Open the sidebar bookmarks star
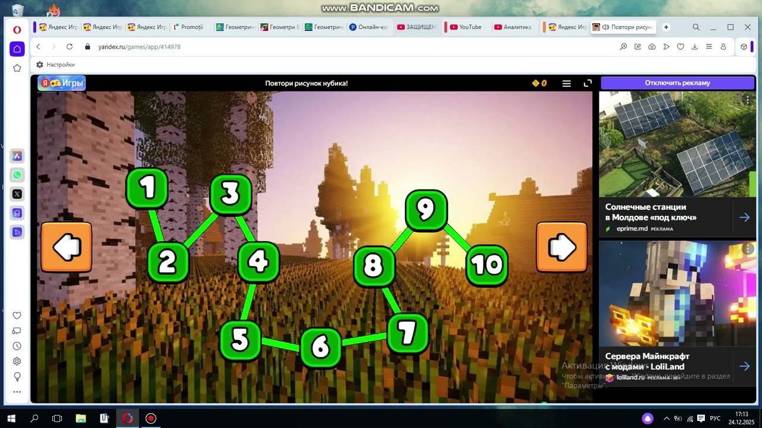 pos(17,68)
